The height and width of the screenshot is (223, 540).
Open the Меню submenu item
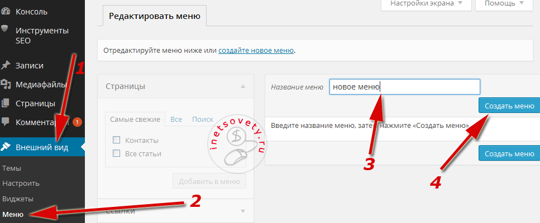click(13, 215)
